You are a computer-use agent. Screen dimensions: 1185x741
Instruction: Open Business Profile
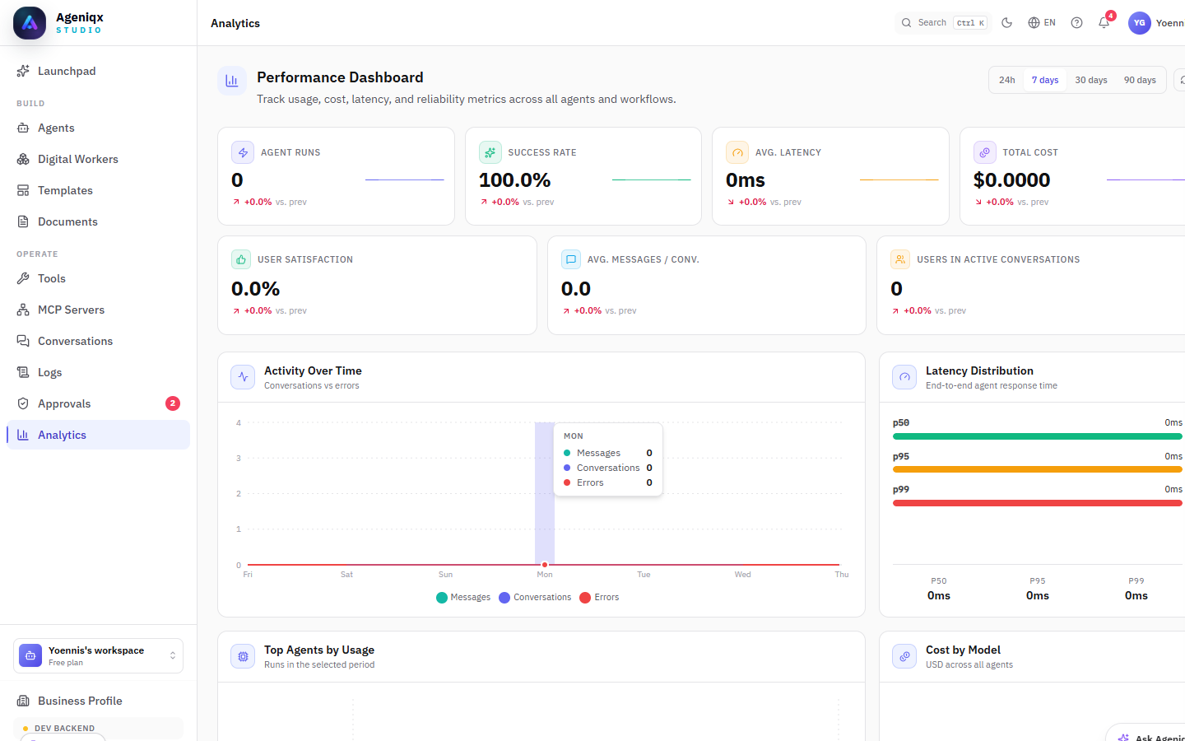[x=98, y=701]
